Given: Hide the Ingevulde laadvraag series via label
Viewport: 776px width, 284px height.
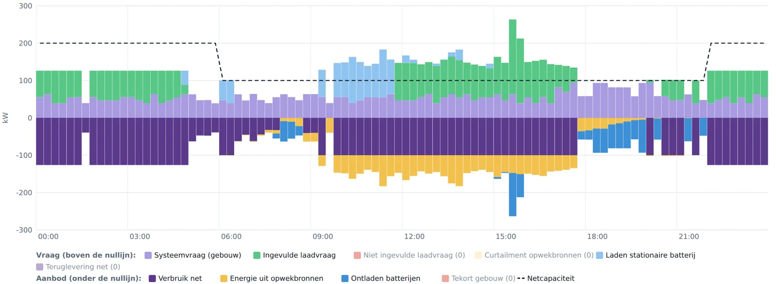Looking at the screenshot, I should (x=299, y=255).
